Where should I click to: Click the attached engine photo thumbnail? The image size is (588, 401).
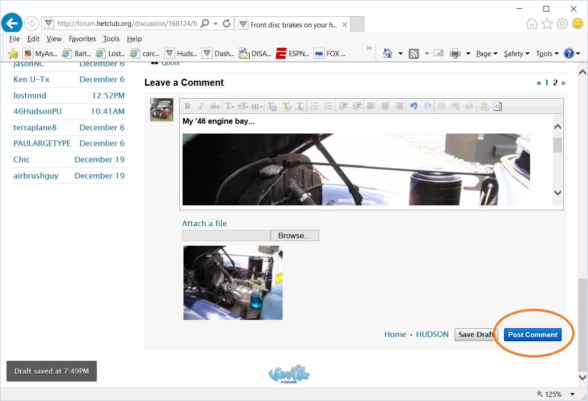[x=233, y=283]
